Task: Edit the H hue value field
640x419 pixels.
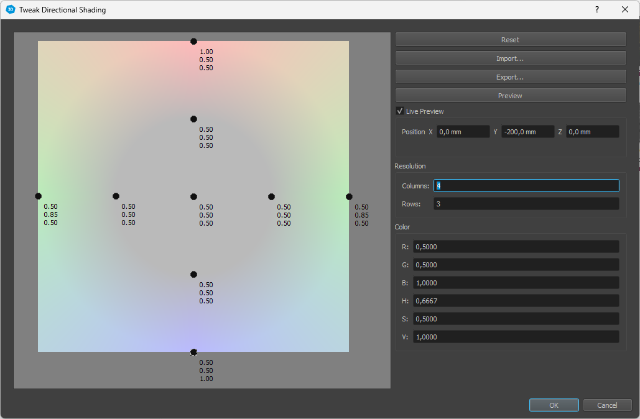Action: coord(516,301)
